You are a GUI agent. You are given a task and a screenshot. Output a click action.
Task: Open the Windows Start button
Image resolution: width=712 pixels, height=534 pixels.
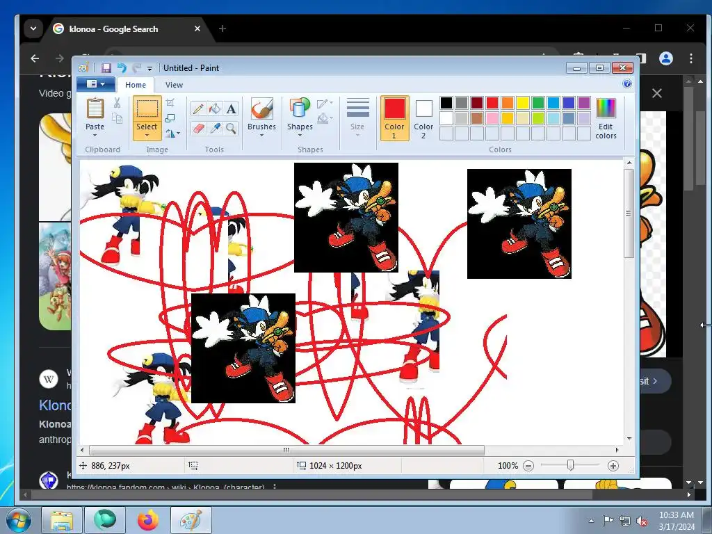point(18,520)
